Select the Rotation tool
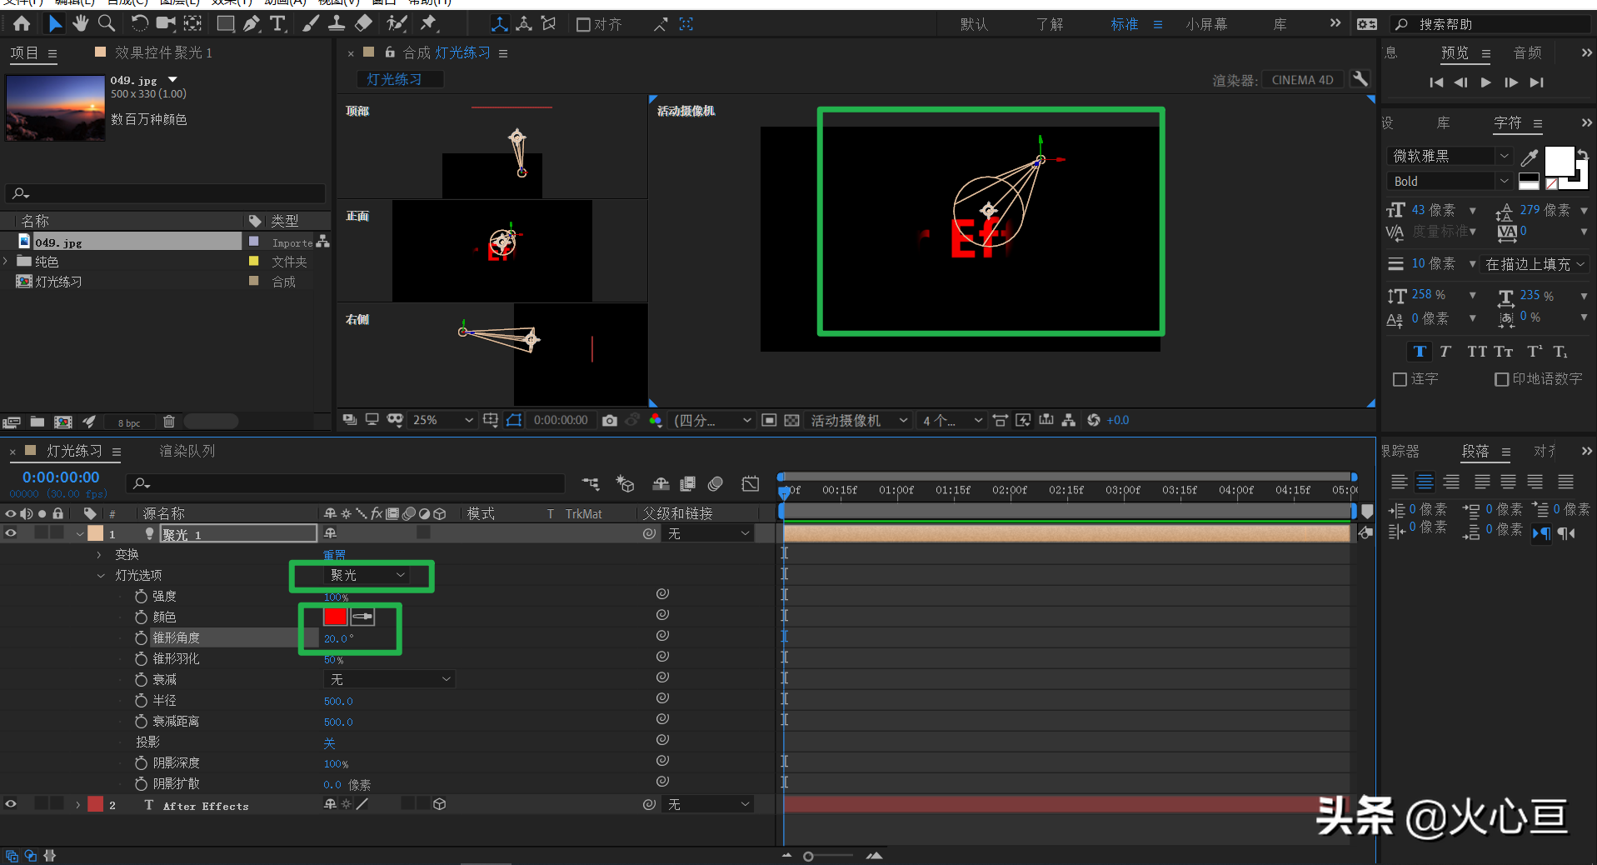The image size is (1597, 865). pyautogui.click(x=139, y=23)
